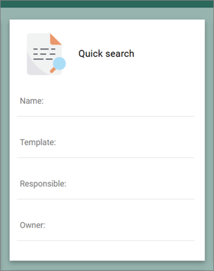
Task: Click the Quick search document icon
Action: 47,54
